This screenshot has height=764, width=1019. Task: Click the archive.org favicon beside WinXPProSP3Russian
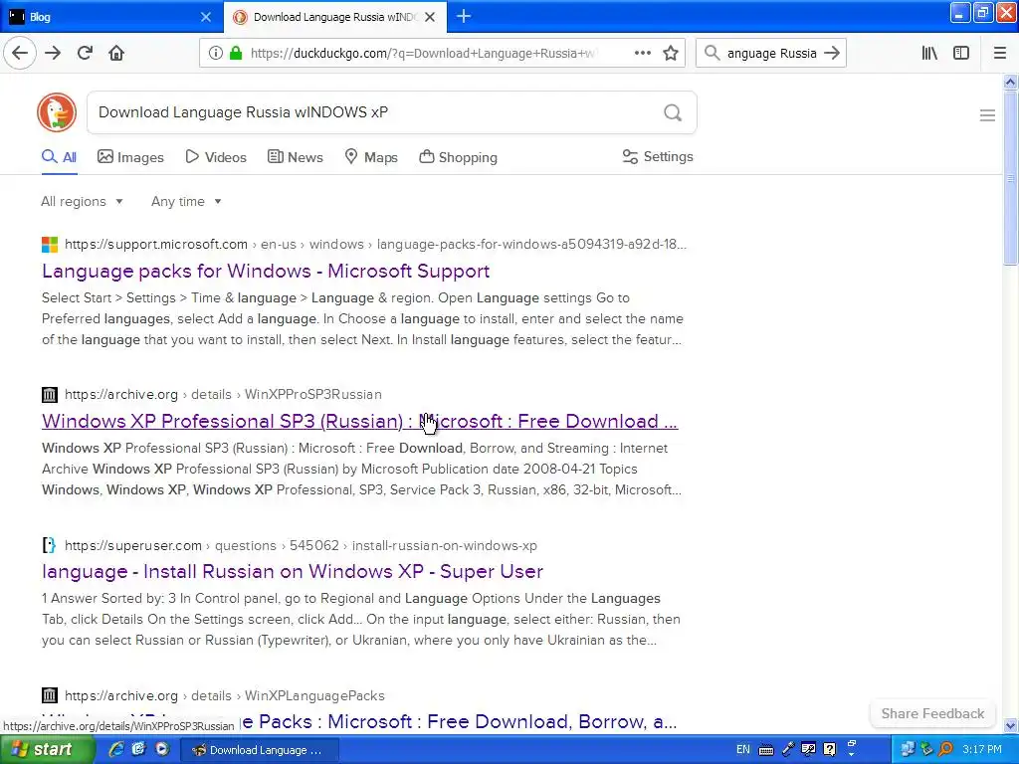click(x=50, y=394)
